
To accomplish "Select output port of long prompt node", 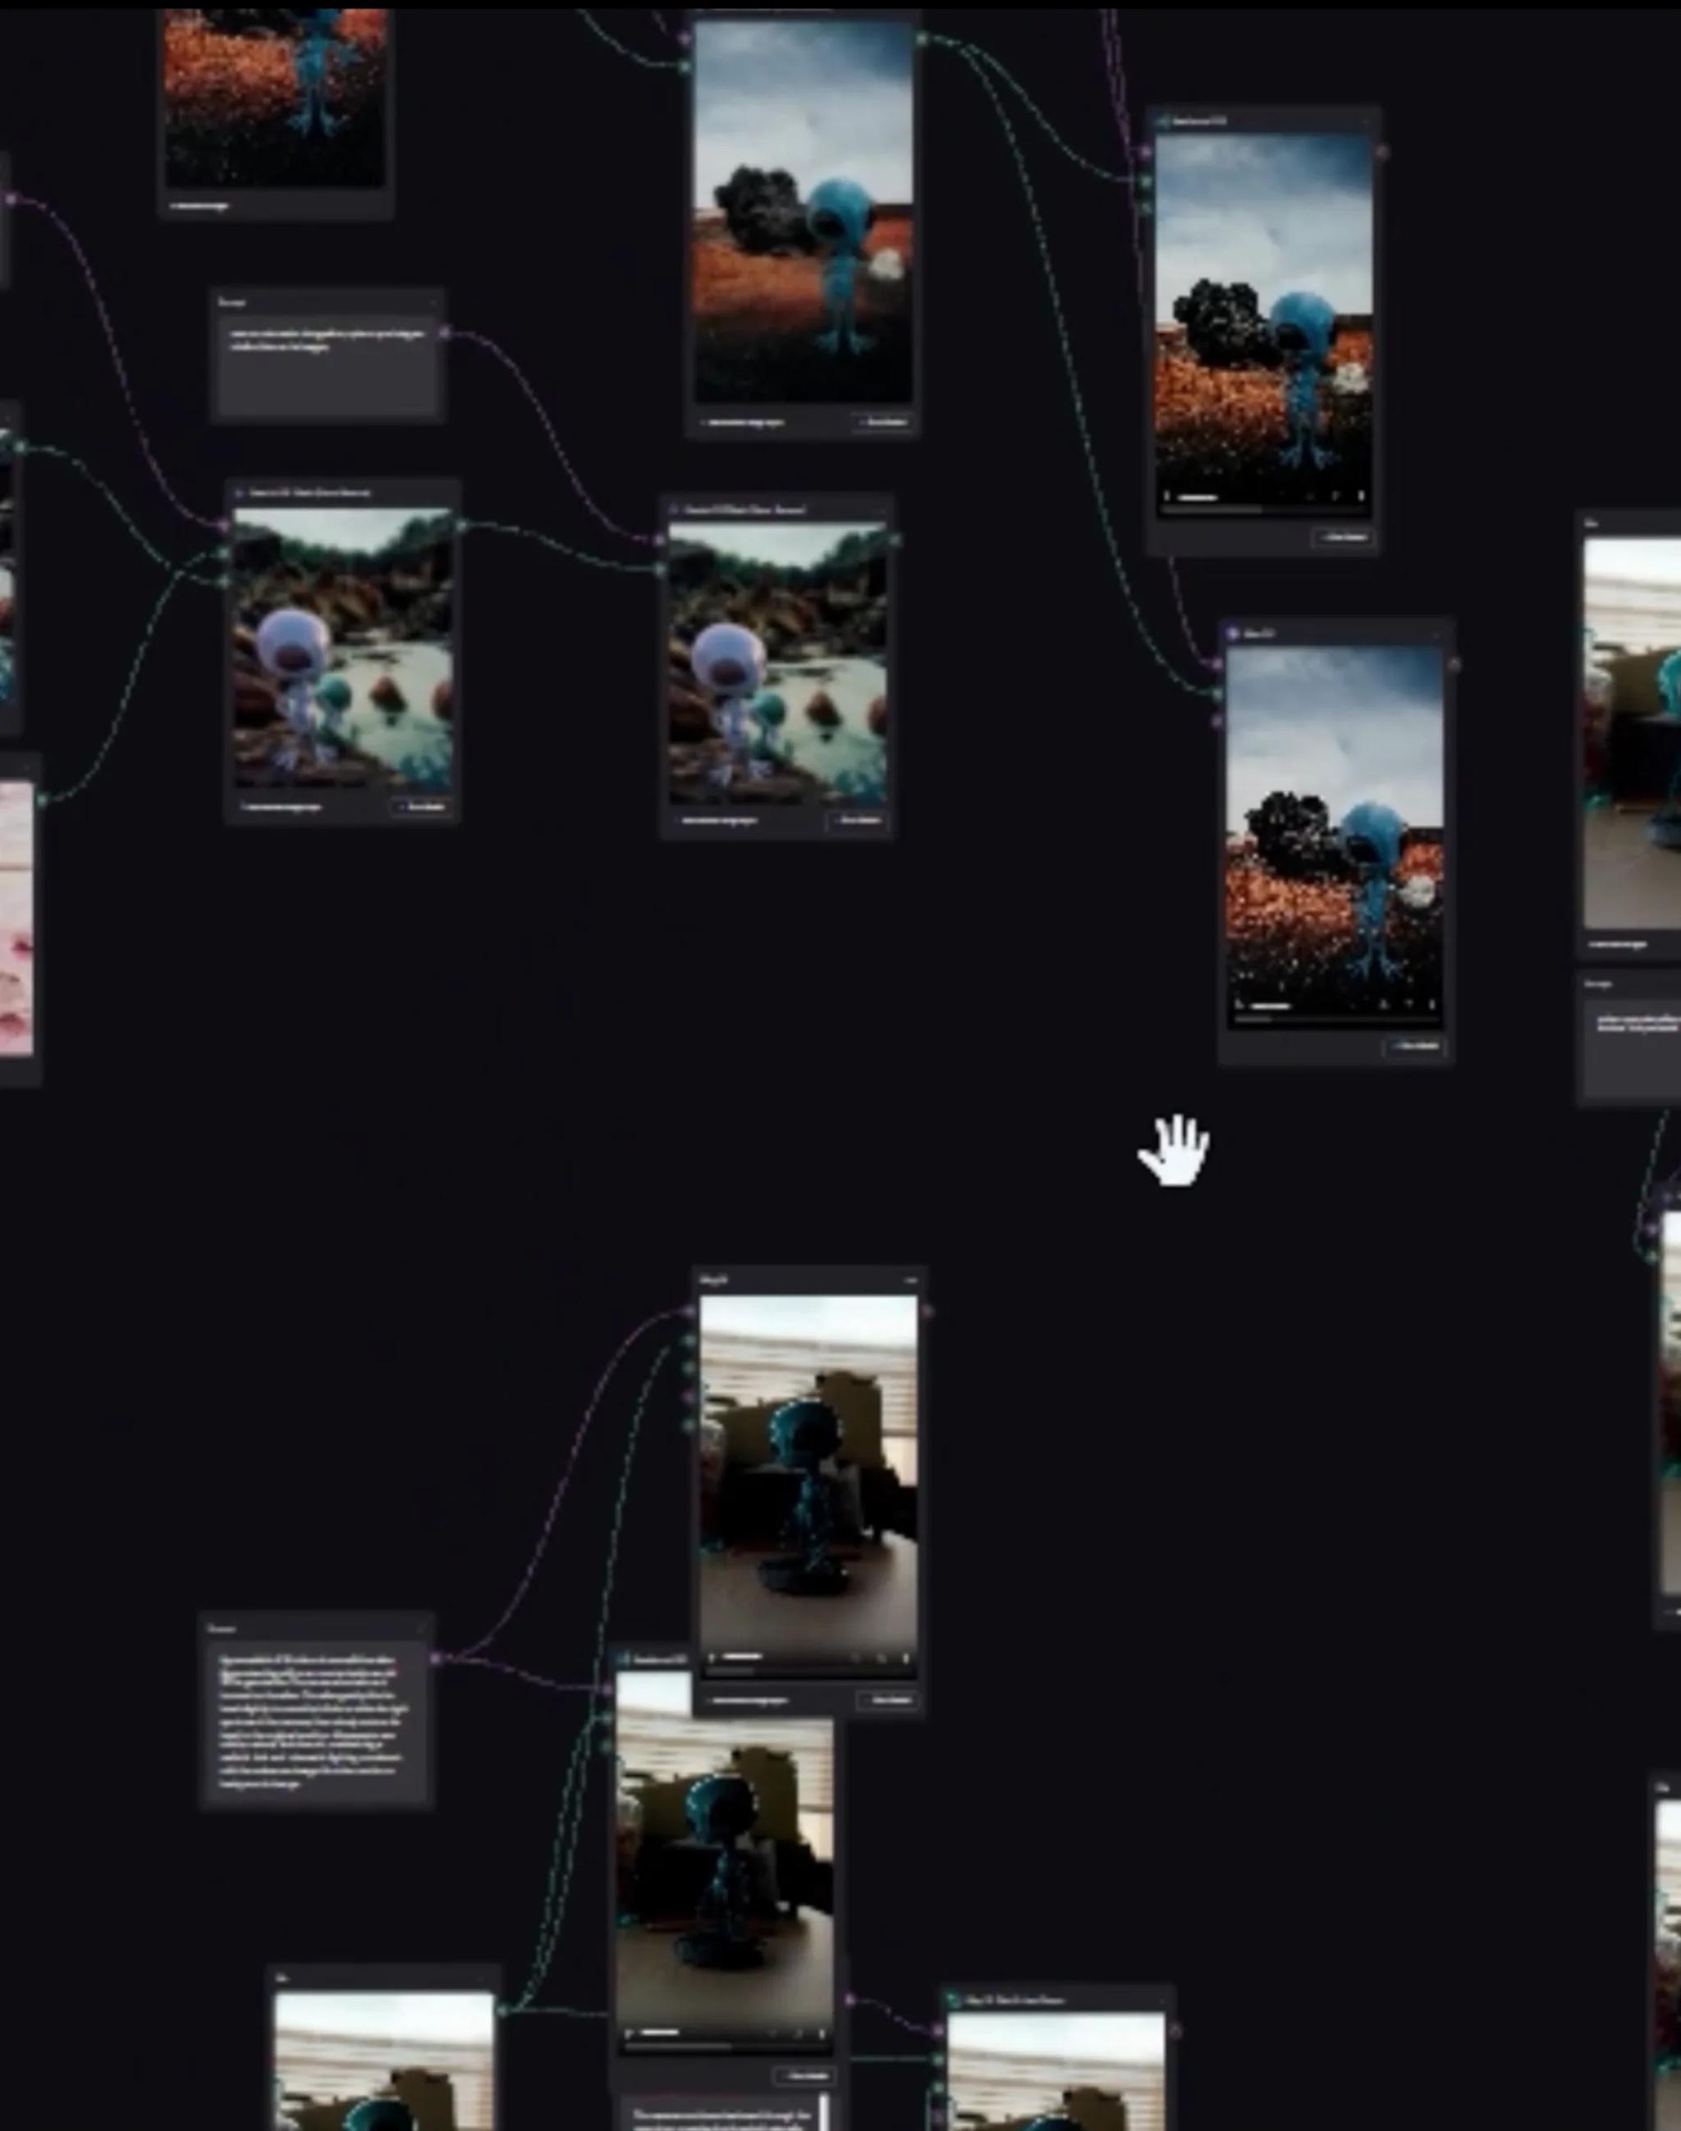I will point(435,1657).
